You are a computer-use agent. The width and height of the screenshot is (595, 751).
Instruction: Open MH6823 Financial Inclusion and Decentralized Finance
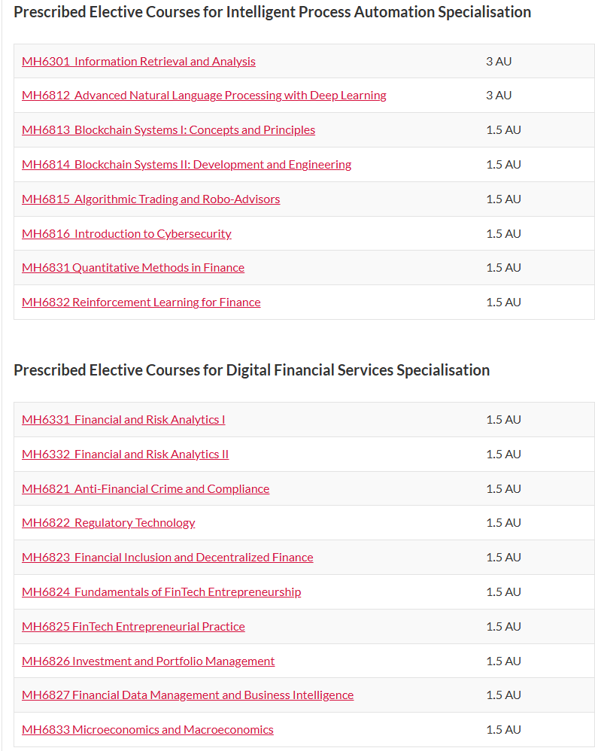pos(168,558)
